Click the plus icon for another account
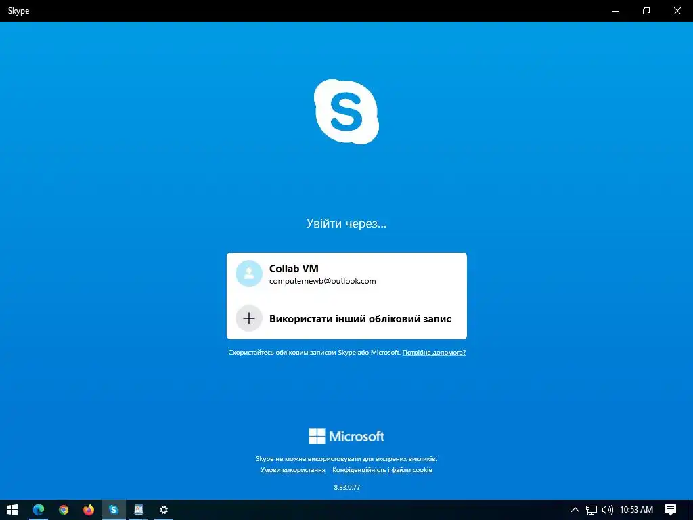Image resolution: width=693 pixels, height=520 pixels. click(x=249, y=318)
